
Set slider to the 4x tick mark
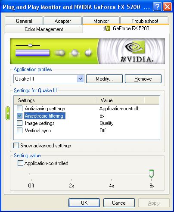pyautogui.click(x=111, y=180)
